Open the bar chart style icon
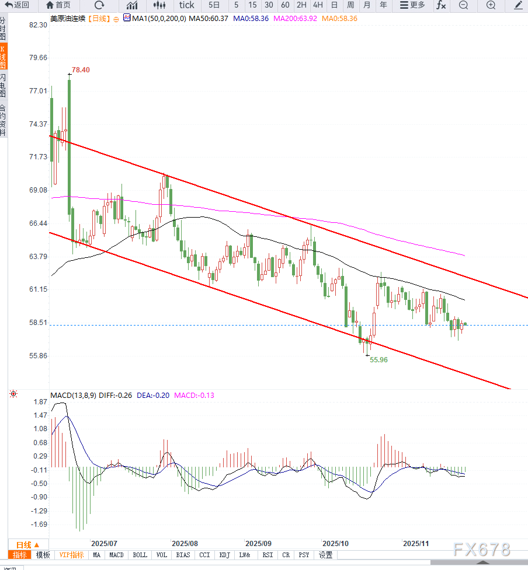Image resolution: width=528 pixels, height=570 pixels. (133, 5)
